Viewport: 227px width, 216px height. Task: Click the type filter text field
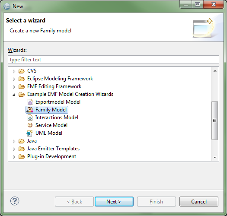tap(113, 60)
